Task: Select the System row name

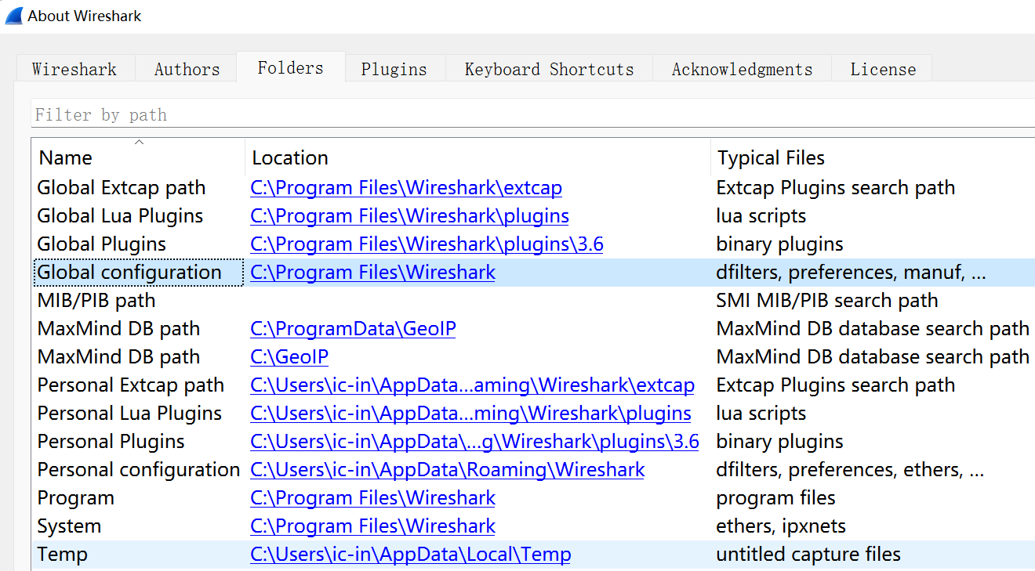Action: [x=69, y=526]
